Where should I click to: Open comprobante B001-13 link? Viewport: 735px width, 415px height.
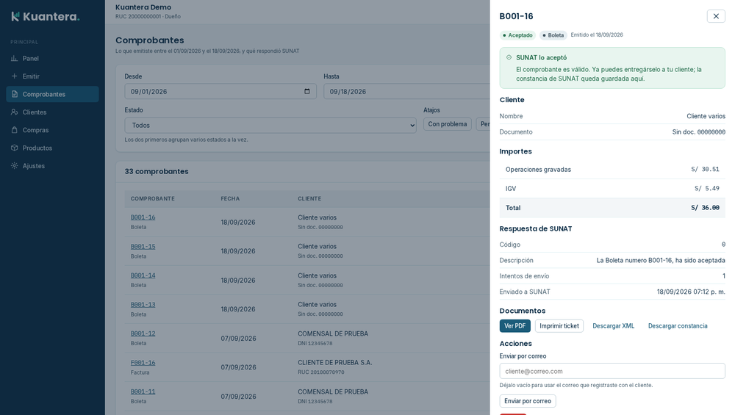click(x=143, y=305)
